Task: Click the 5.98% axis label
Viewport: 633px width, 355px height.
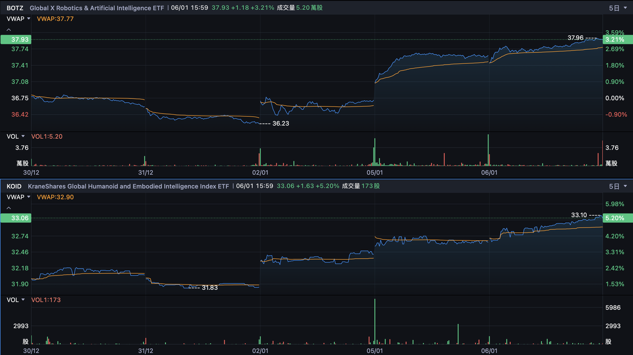Action: pyautogui.click(x=615, y=204)
